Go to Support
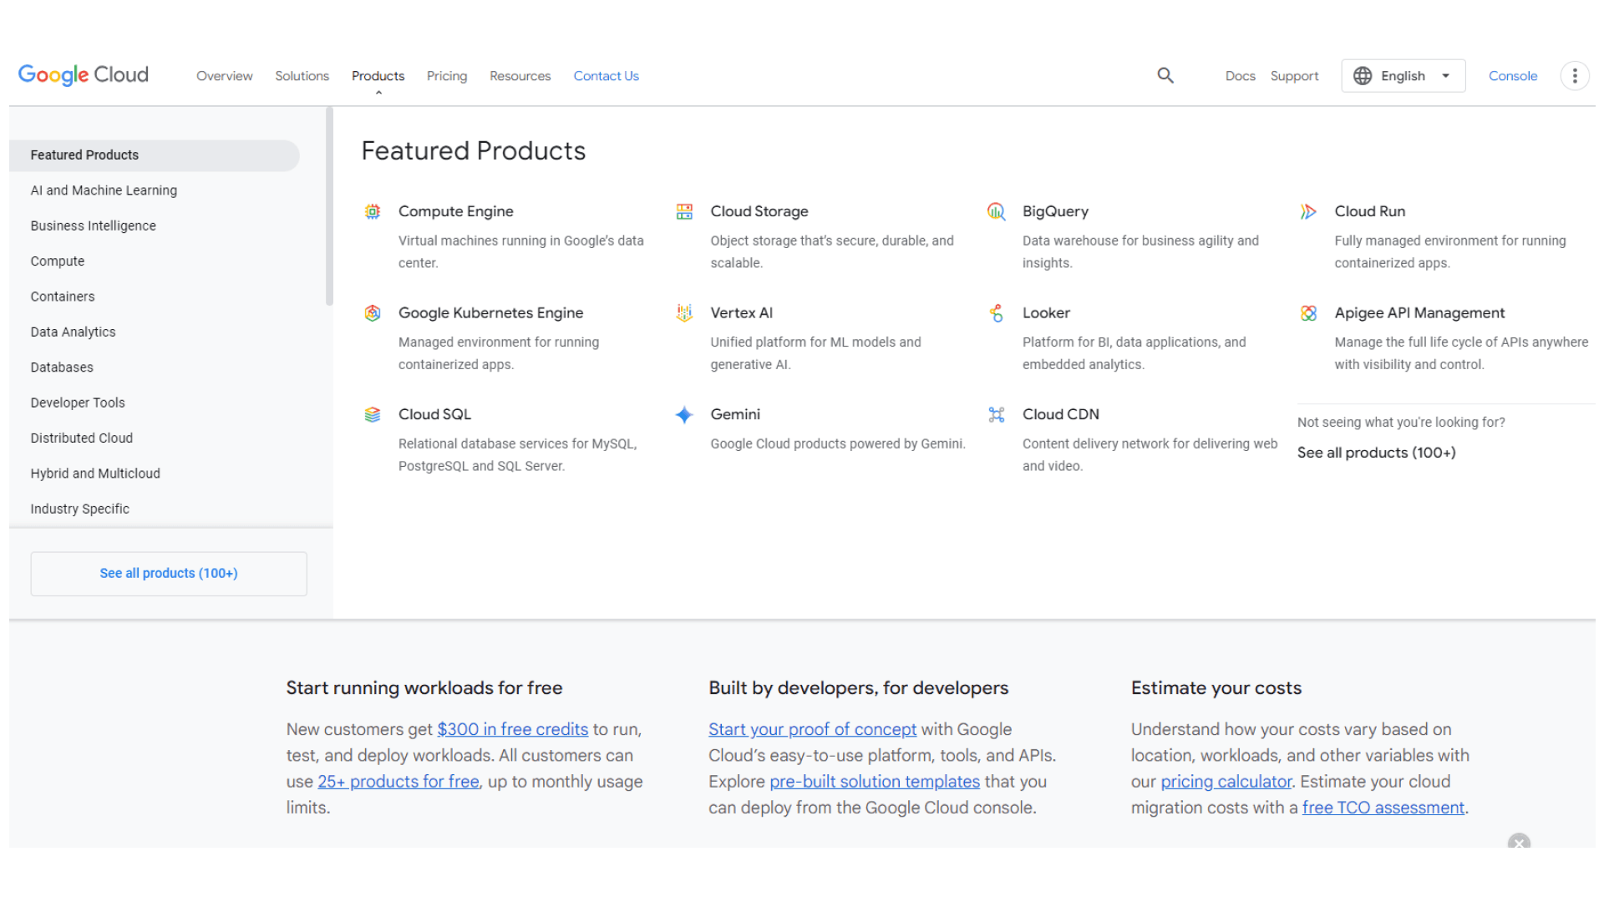 coord(1294,76)
